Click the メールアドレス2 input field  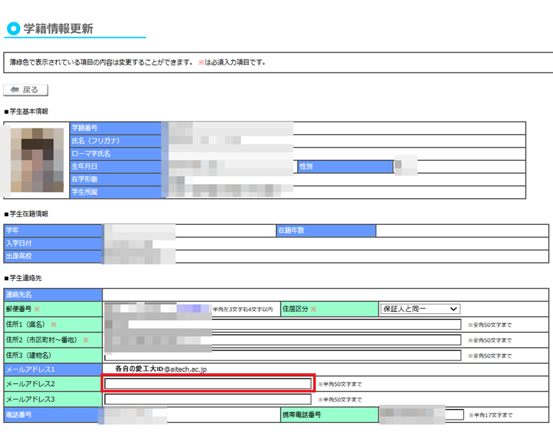point(208,384)
